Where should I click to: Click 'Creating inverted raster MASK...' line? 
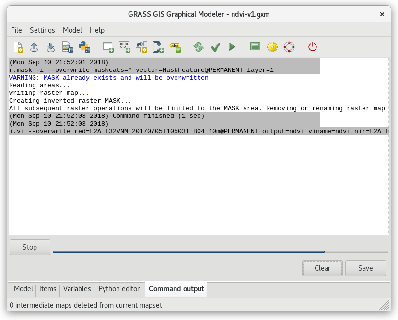[70, 101]
